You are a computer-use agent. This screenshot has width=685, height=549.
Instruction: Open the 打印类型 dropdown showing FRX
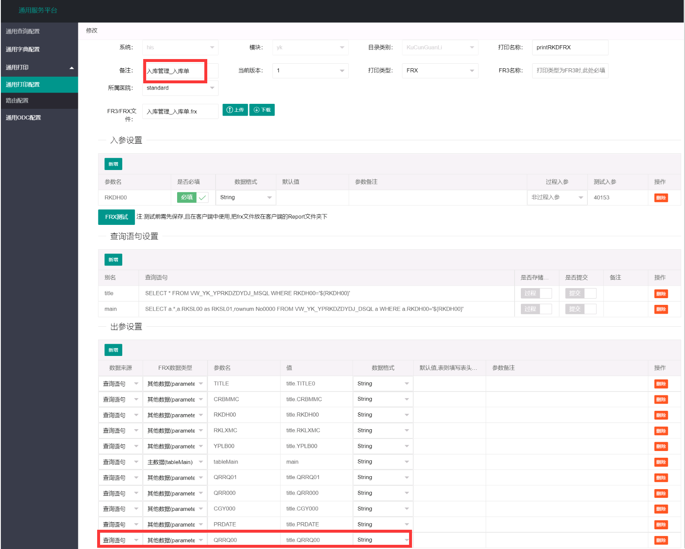coord(440,70)
